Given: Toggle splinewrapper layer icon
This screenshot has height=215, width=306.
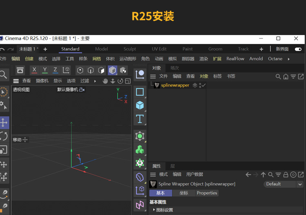Looking at the screenshot, I should pyautogui.click(x=195, y=85).
